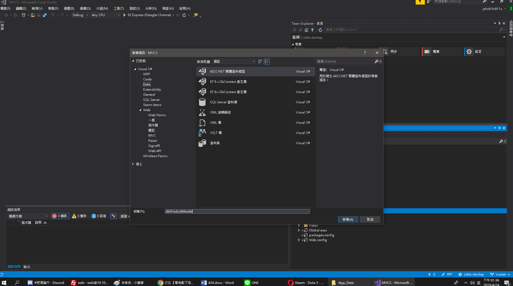513x286 pixels.
Task: Select ADO.NET entity data model template
Action: click(x=255, y=71)
